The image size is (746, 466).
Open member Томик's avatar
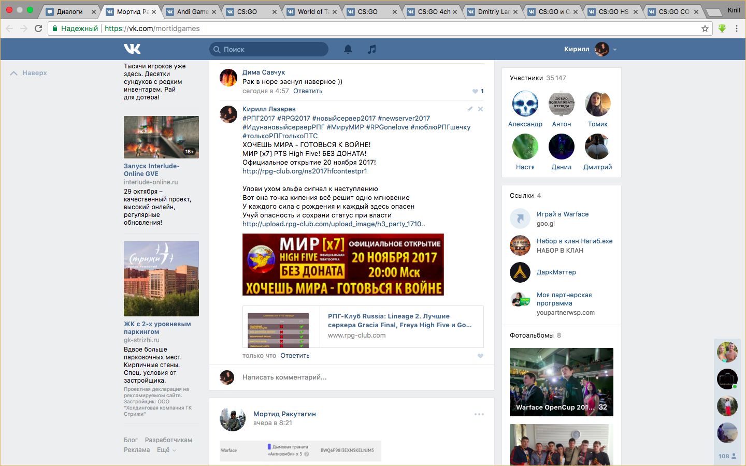tap(598, 104)
